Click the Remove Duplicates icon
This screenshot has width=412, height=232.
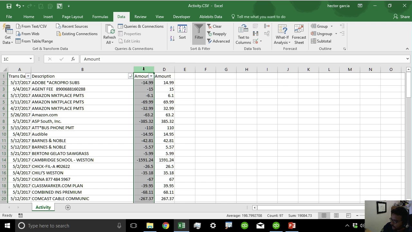point(256,34)
